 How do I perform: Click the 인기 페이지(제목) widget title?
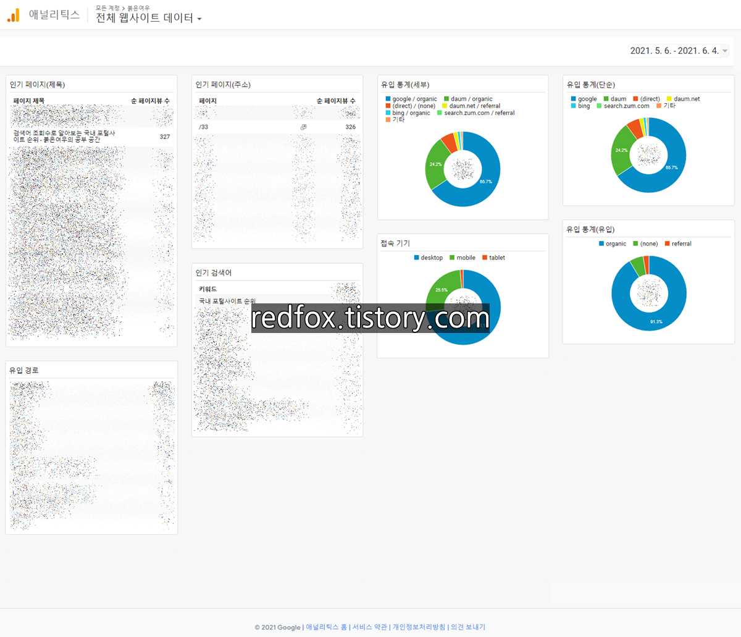point(37,85)
